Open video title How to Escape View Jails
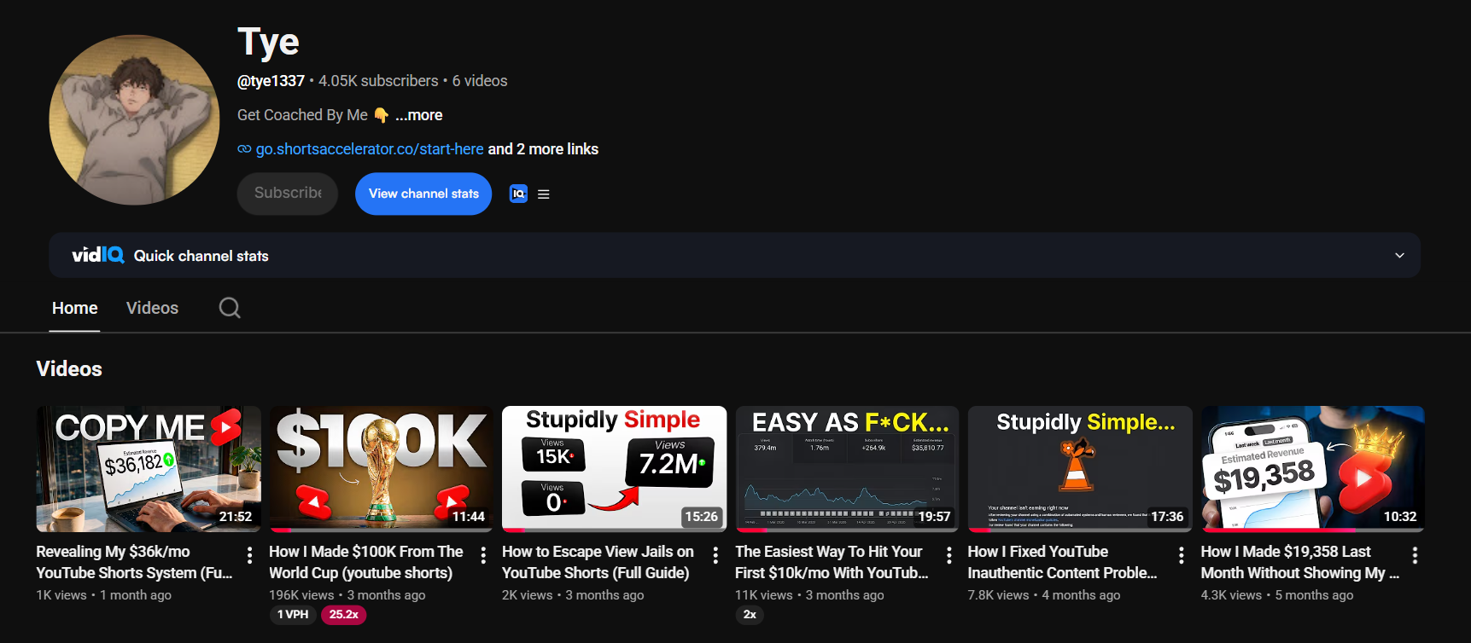Viewport: 1471px width, 643px height. click(x=598, y=562)
